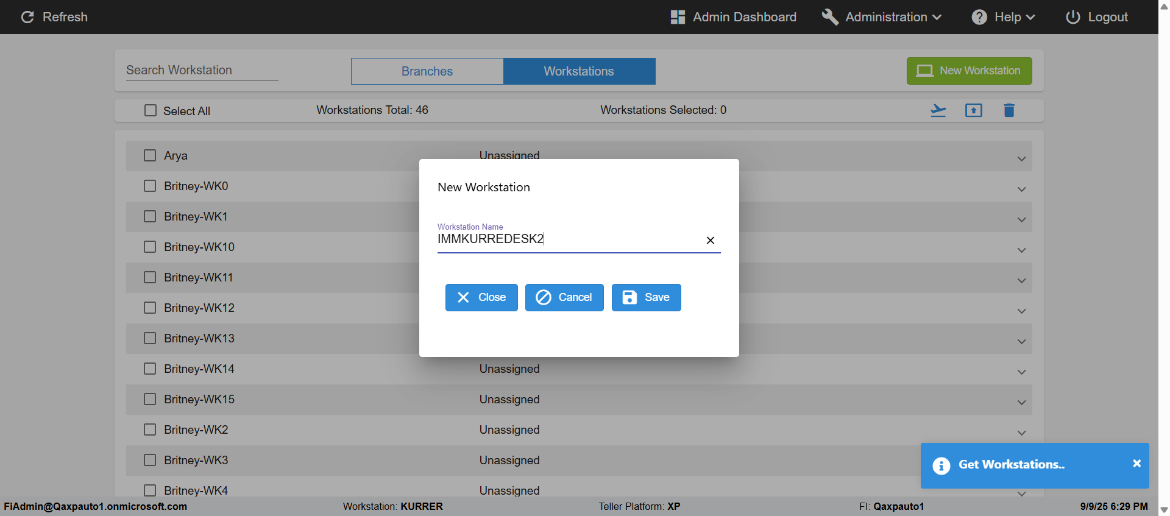Click the delete trash can icon
Image resolution: width=1170 pixels, height=516 pixels.
tap(1009, 110)
